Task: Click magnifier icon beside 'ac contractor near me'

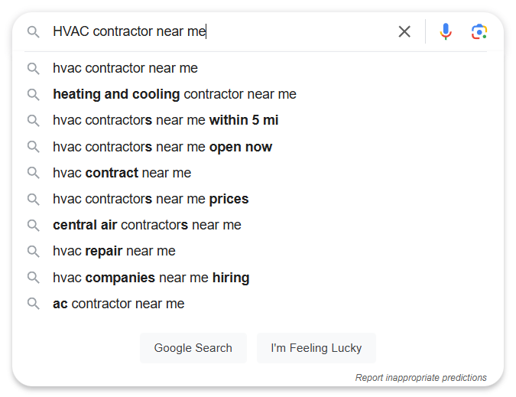Action: (33, 304)
